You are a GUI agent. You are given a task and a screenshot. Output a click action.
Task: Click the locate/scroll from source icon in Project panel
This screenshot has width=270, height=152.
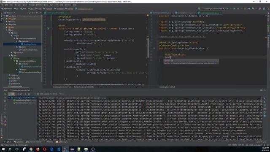[x=30, y=13]
